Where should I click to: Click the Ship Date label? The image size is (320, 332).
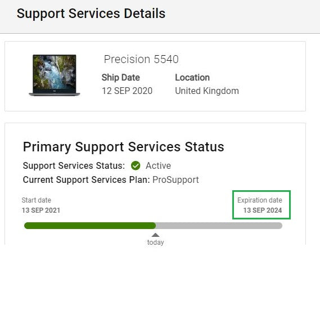[x=121, y=78]
